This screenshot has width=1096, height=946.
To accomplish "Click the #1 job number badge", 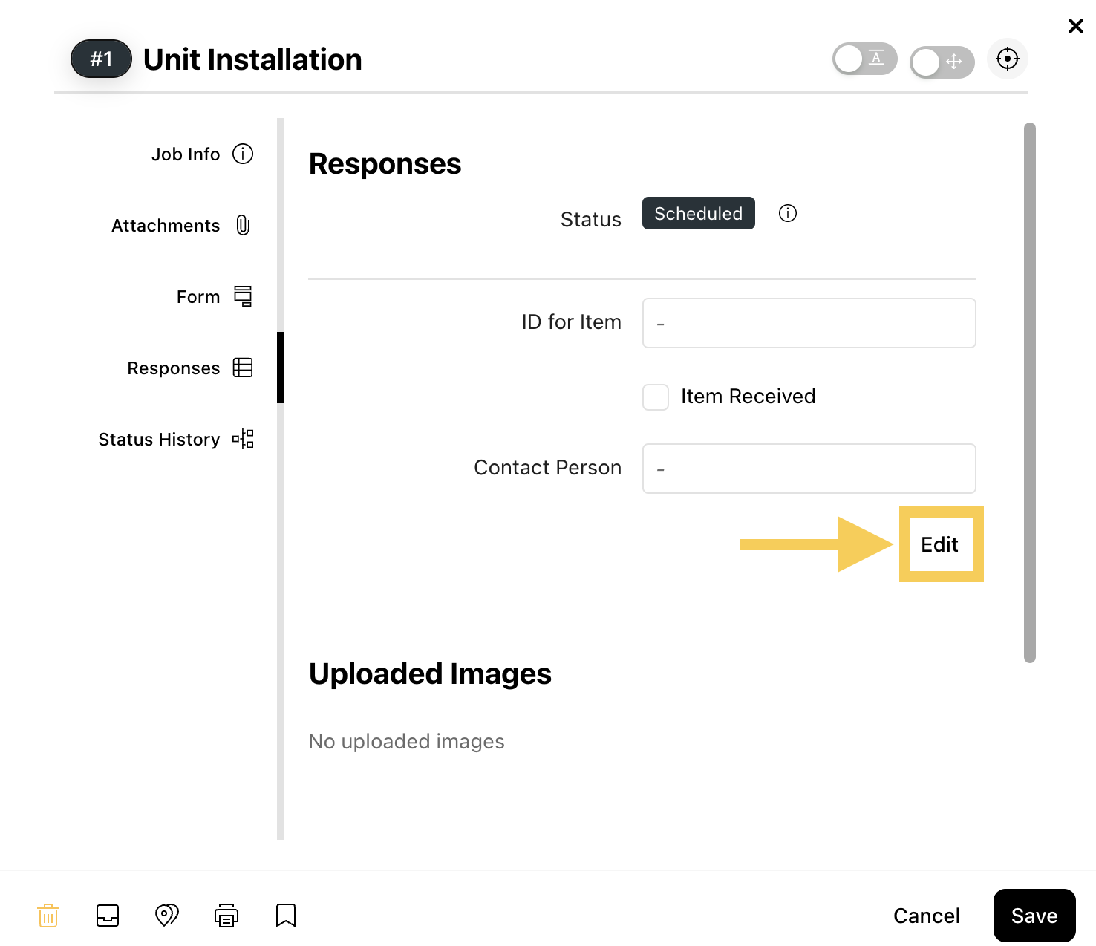I will (101, 59).
